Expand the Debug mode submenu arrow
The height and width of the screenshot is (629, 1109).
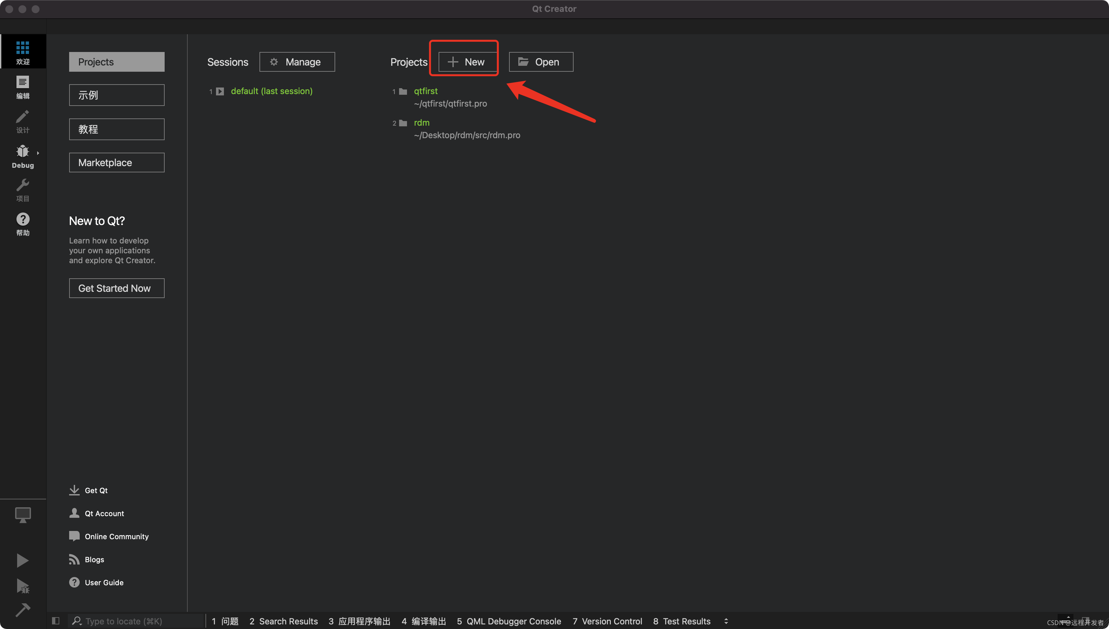click(x=38, y=153)
